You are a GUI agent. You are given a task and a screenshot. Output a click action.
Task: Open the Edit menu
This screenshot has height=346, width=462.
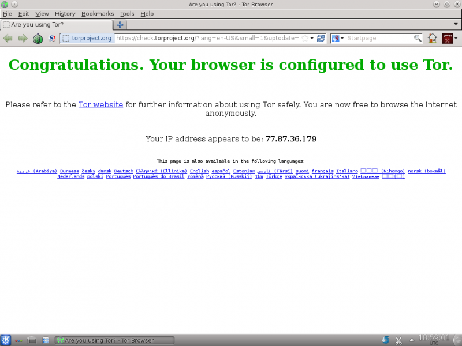click(24, 14)
